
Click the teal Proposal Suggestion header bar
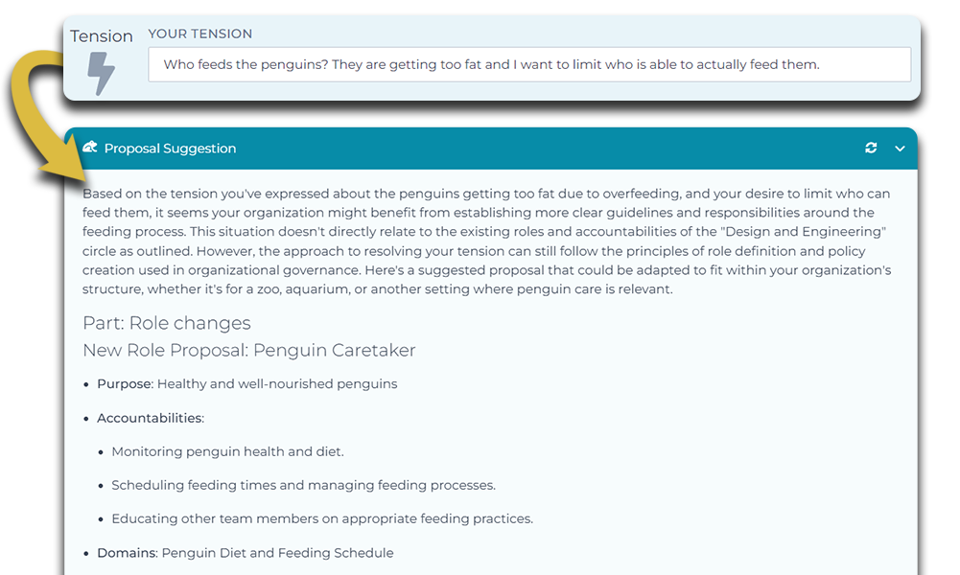[527, 149]
